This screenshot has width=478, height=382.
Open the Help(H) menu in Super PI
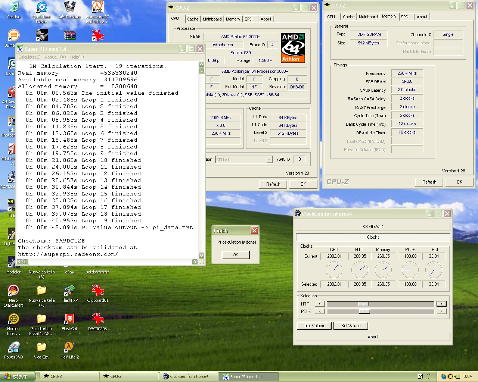pyautogui.click(x=77, y=57)
